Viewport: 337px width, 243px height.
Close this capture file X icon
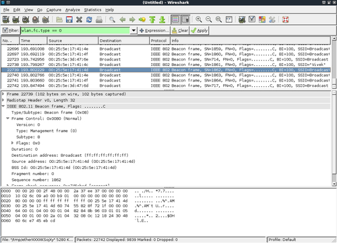tap(79, 20)
